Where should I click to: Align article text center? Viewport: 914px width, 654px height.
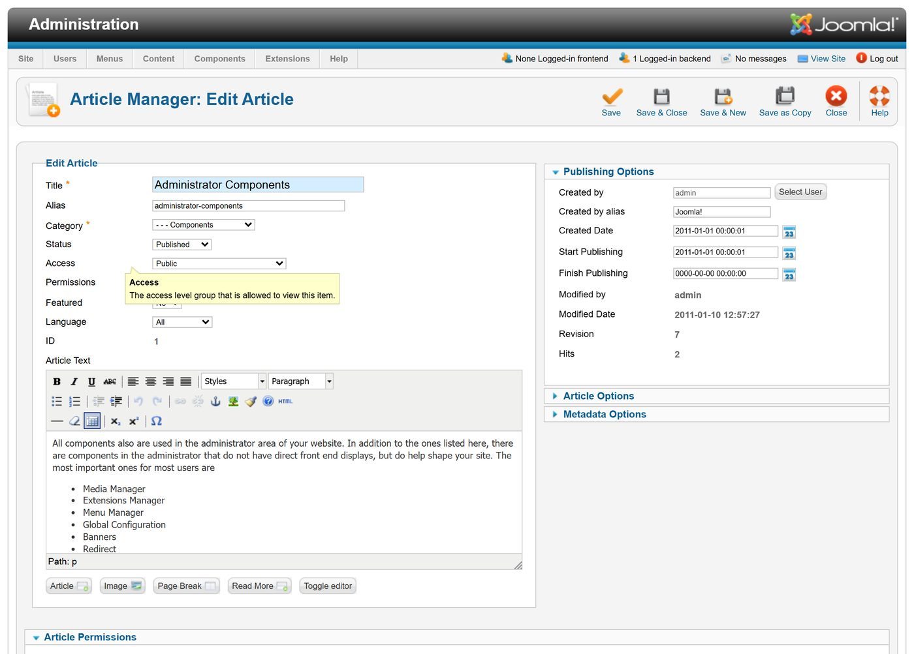click(151, 381)
